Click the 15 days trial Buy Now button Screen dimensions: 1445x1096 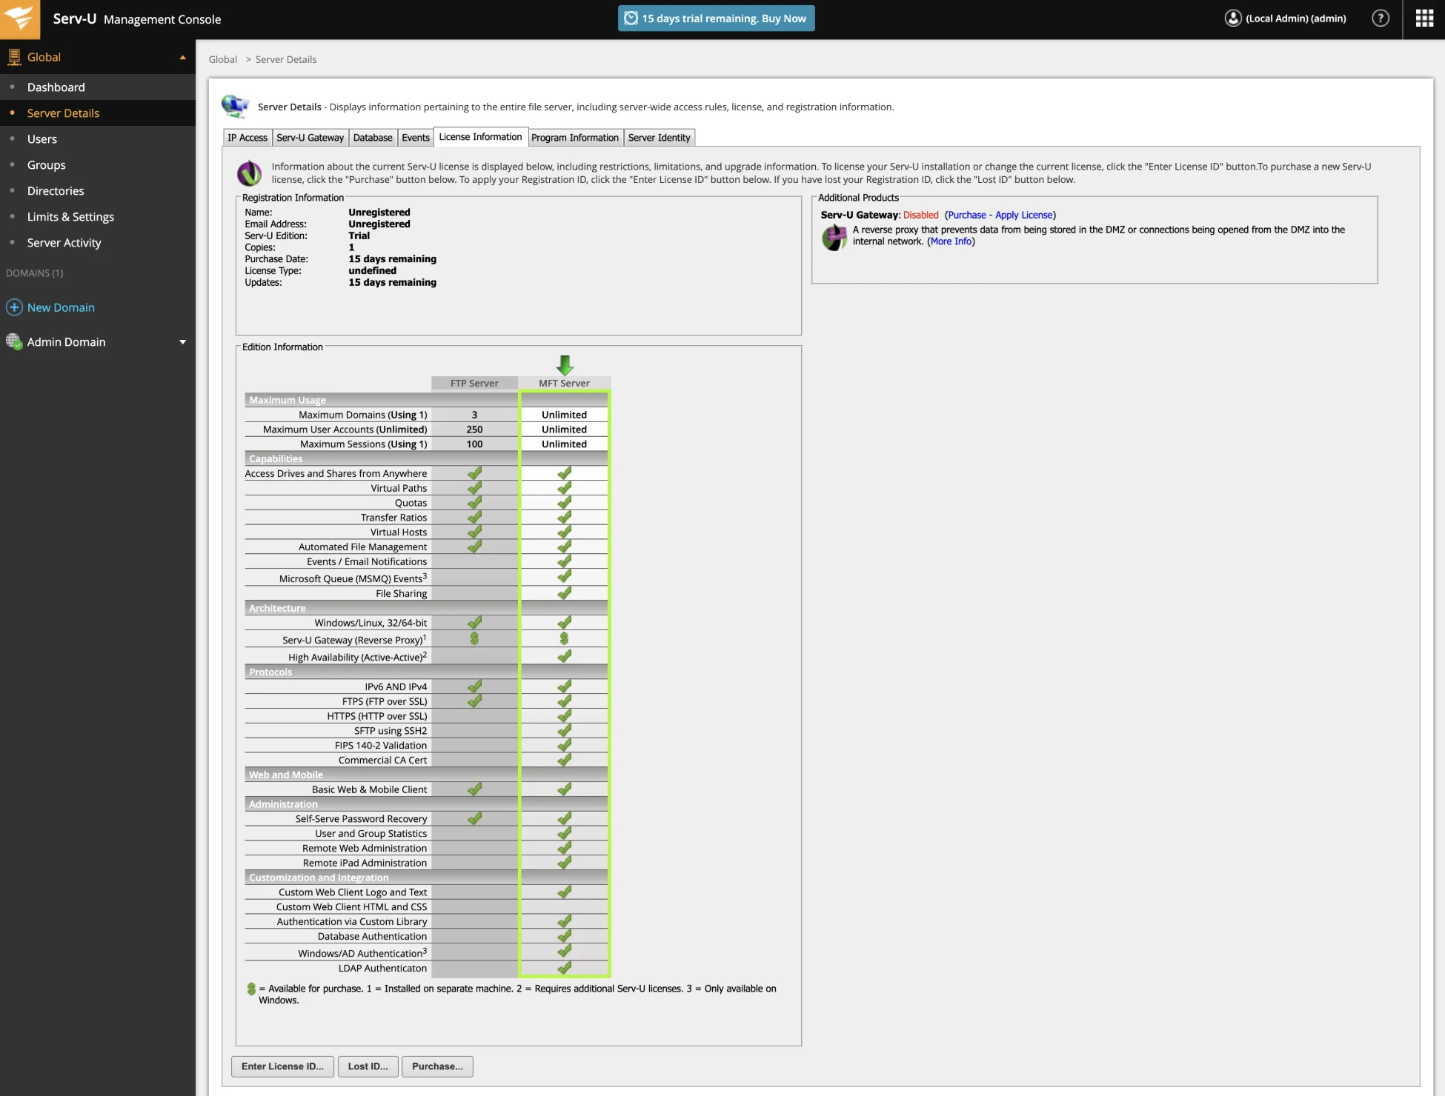(x=716, y=19)
